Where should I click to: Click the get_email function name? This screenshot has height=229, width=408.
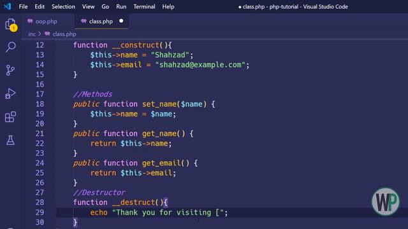(161, 163)
